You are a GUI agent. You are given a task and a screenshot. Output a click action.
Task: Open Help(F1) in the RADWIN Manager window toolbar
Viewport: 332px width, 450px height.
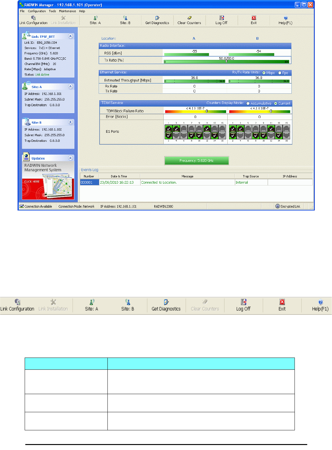point(285,20)
